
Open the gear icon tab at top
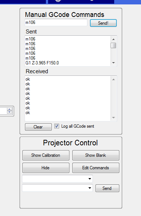pyautogui.click(x=58, y=1)
